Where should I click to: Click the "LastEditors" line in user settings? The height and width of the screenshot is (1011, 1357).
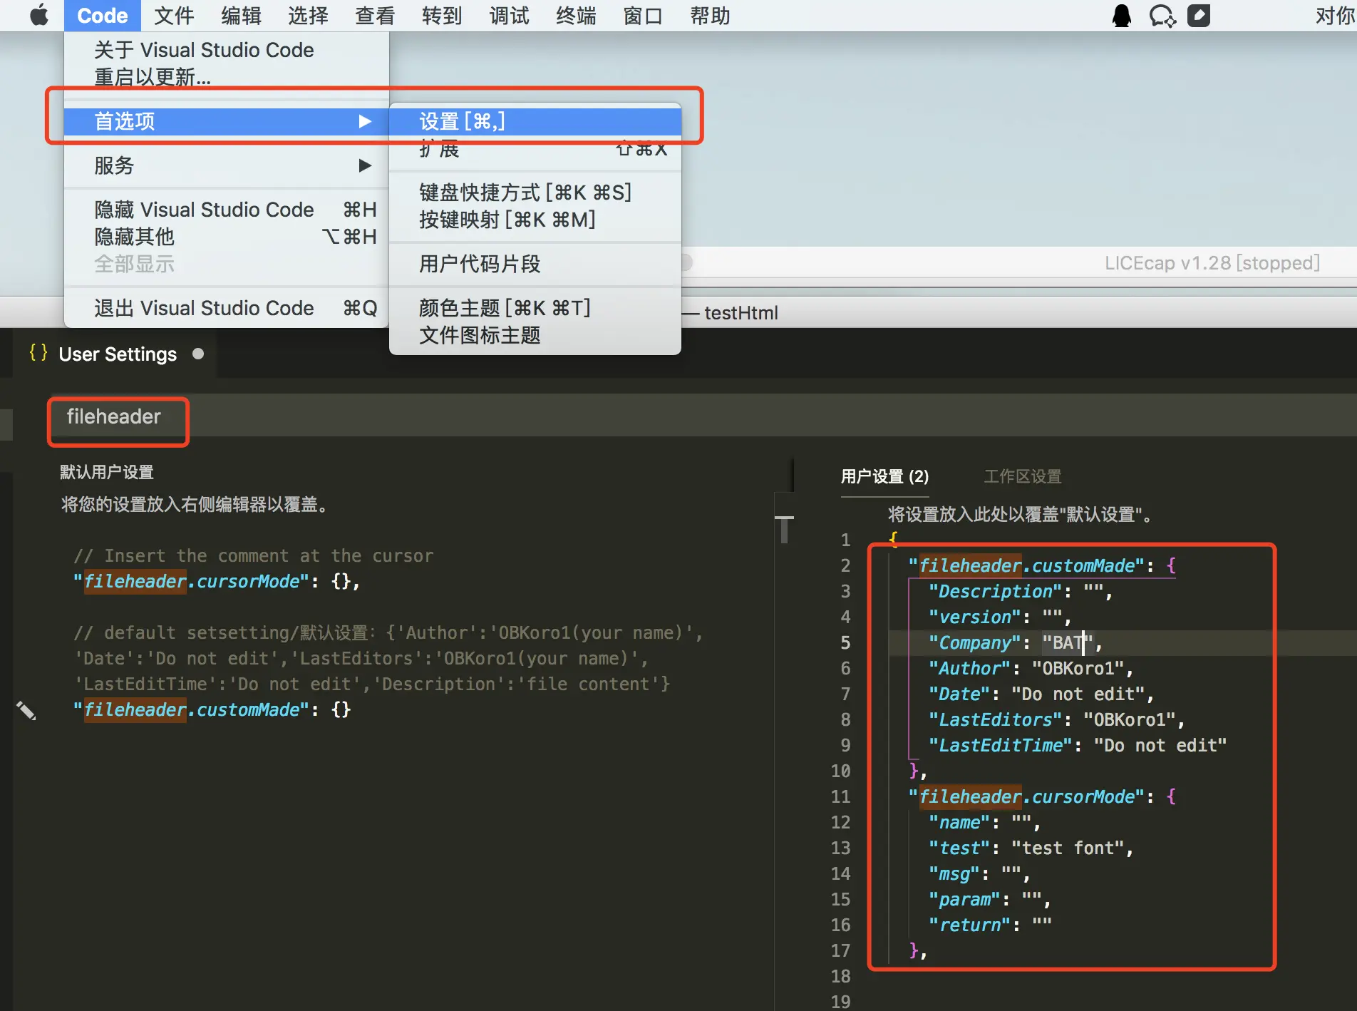click(1056, 720)
